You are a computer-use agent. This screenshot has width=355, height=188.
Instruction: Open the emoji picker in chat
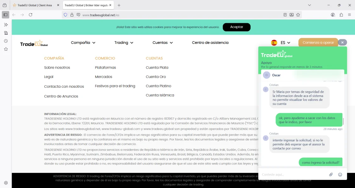click(340, 175)
